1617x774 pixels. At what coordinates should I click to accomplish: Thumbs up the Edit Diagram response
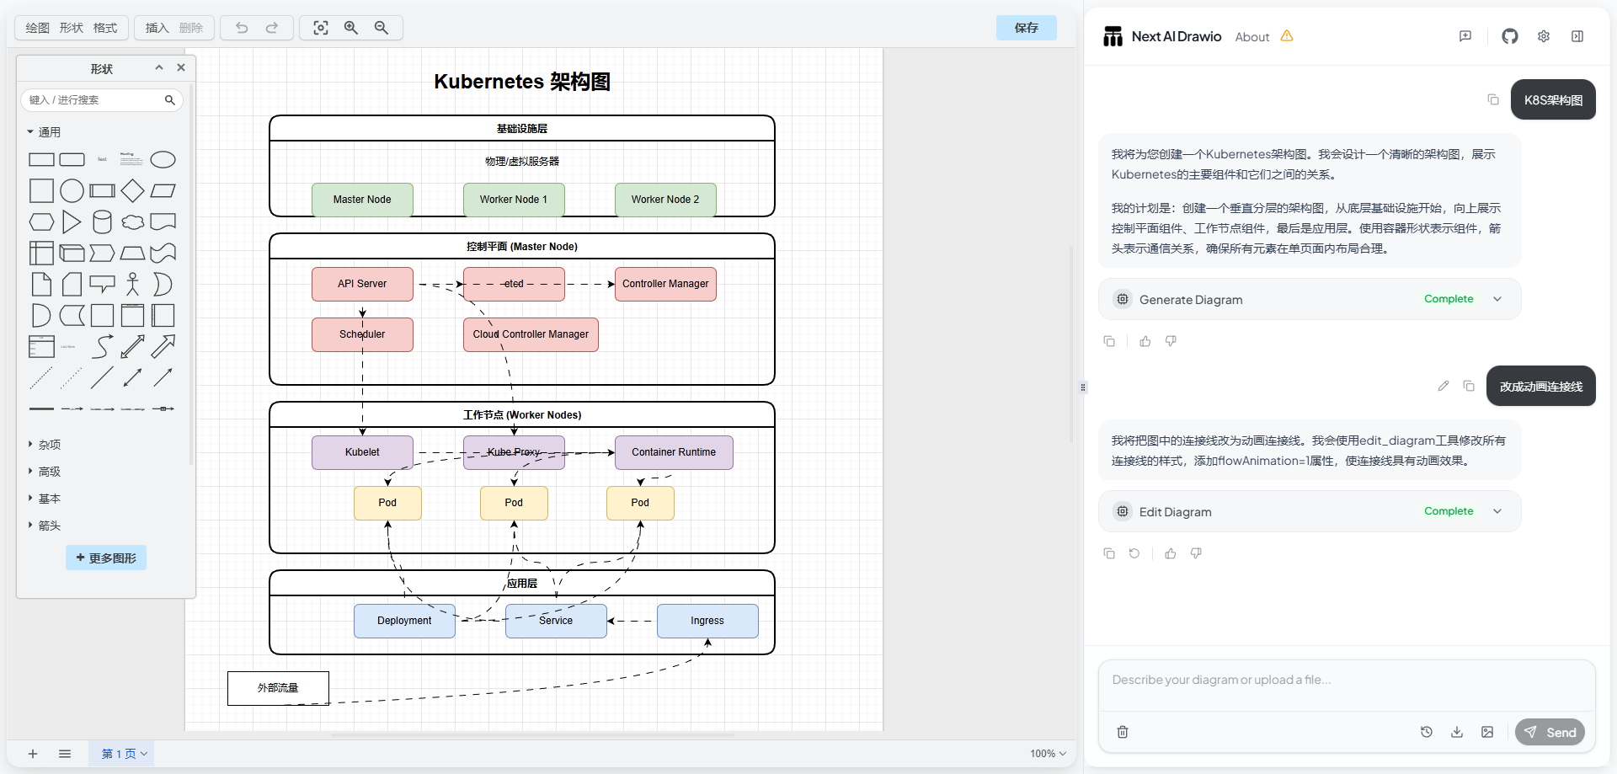pyautogui.click(x=1170, y=553)
